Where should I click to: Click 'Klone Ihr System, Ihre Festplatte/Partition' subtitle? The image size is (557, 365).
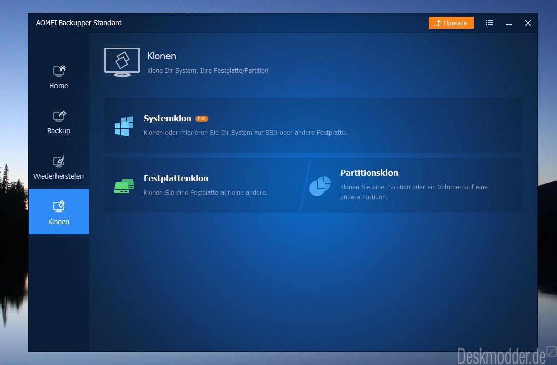click(208, 71)
